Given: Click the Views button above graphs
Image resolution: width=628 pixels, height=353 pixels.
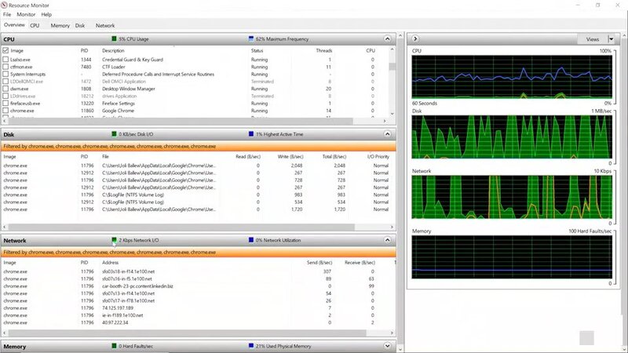Looking at the screenshot, I should click(592, 38).
